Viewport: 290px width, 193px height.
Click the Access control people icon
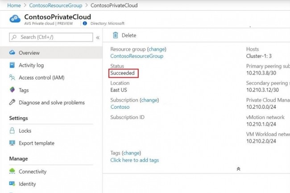click(x=12, y=78)
